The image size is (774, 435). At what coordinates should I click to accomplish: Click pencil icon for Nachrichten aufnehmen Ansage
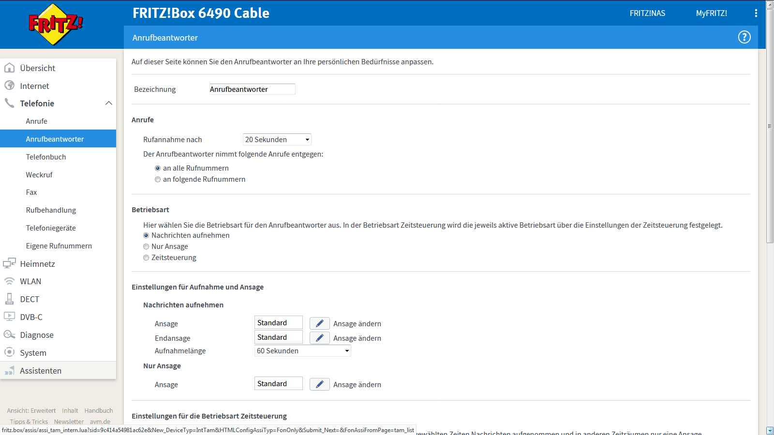320,323
